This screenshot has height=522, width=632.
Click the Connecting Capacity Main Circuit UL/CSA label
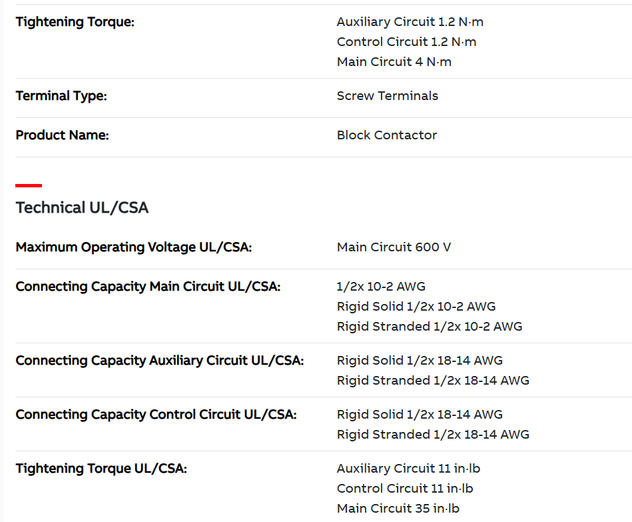point(148,287)
